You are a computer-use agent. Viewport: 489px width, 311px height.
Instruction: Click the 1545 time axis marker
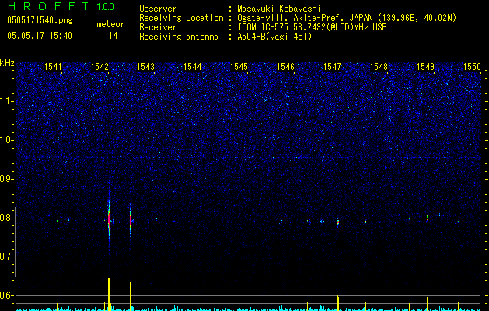pyautogui.click(x=239, y=67)
